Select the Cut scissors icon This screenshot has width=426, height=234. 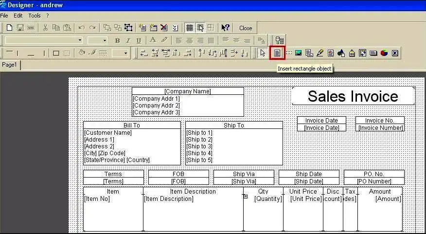point(45,28)
